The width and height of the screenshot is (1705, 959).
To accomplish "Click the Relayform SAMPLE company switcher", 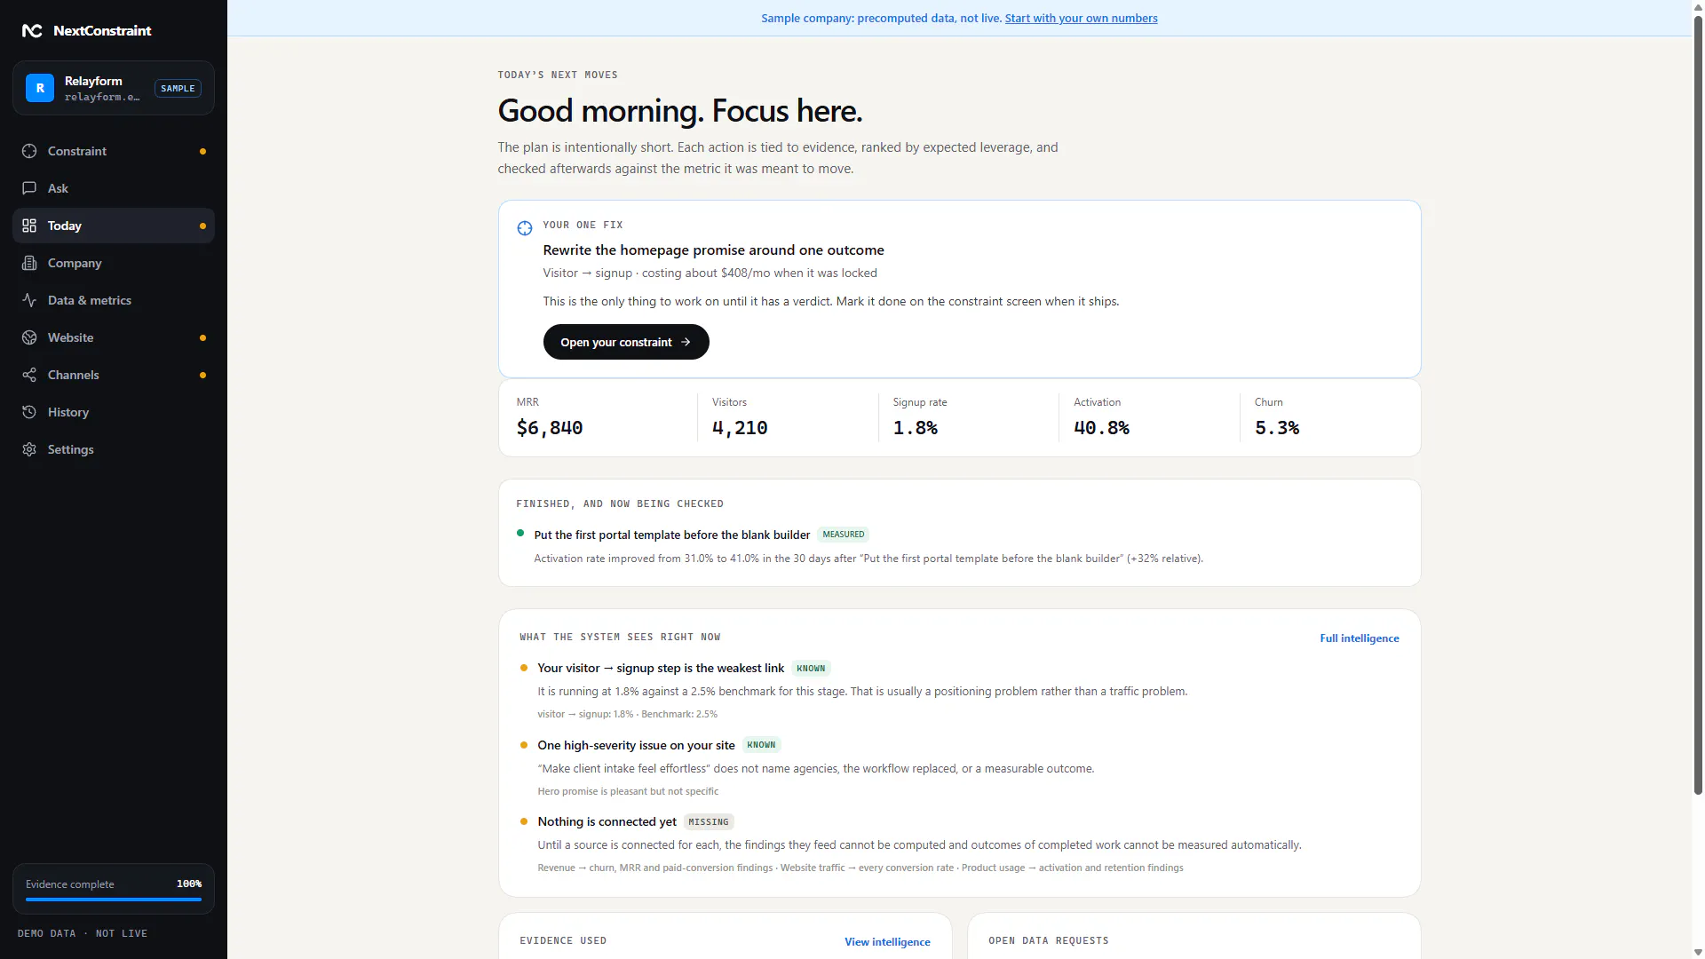I will click(114, 88).
